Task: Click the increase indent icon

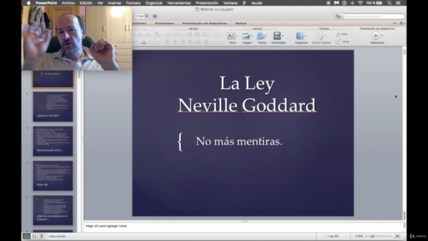Action: 197,34
